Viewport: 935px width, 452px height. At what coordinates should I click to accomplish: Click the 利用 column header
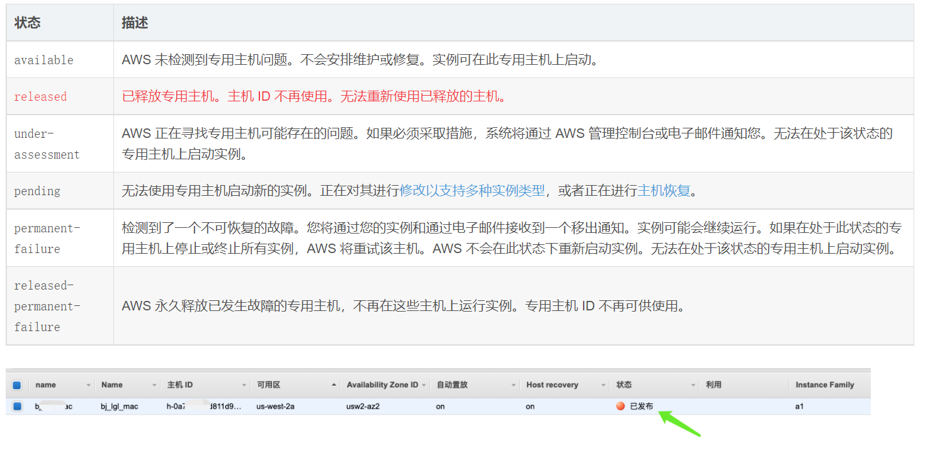pyautogui.click(x=713, y=385)
